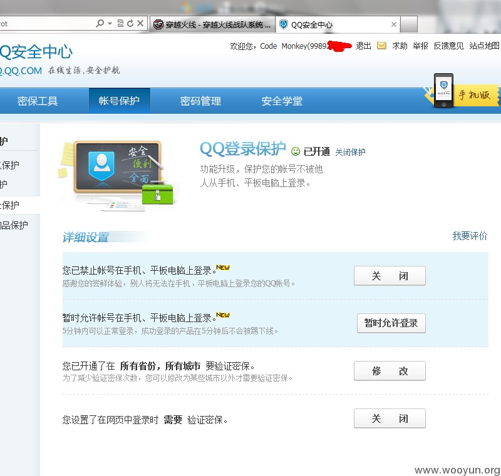Open the mail envelope icon in header

point(381,46)
